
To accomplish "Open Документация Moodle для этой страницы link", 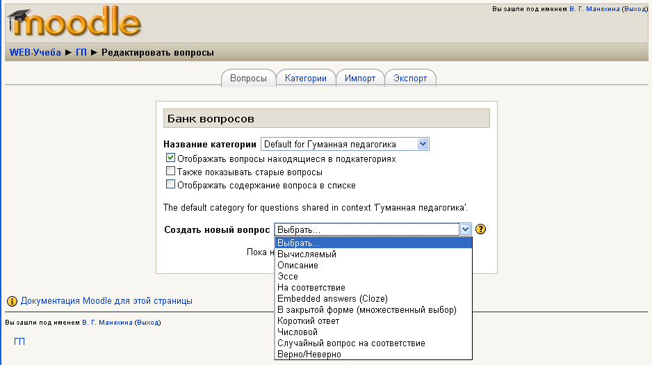I will pos(106,301).
